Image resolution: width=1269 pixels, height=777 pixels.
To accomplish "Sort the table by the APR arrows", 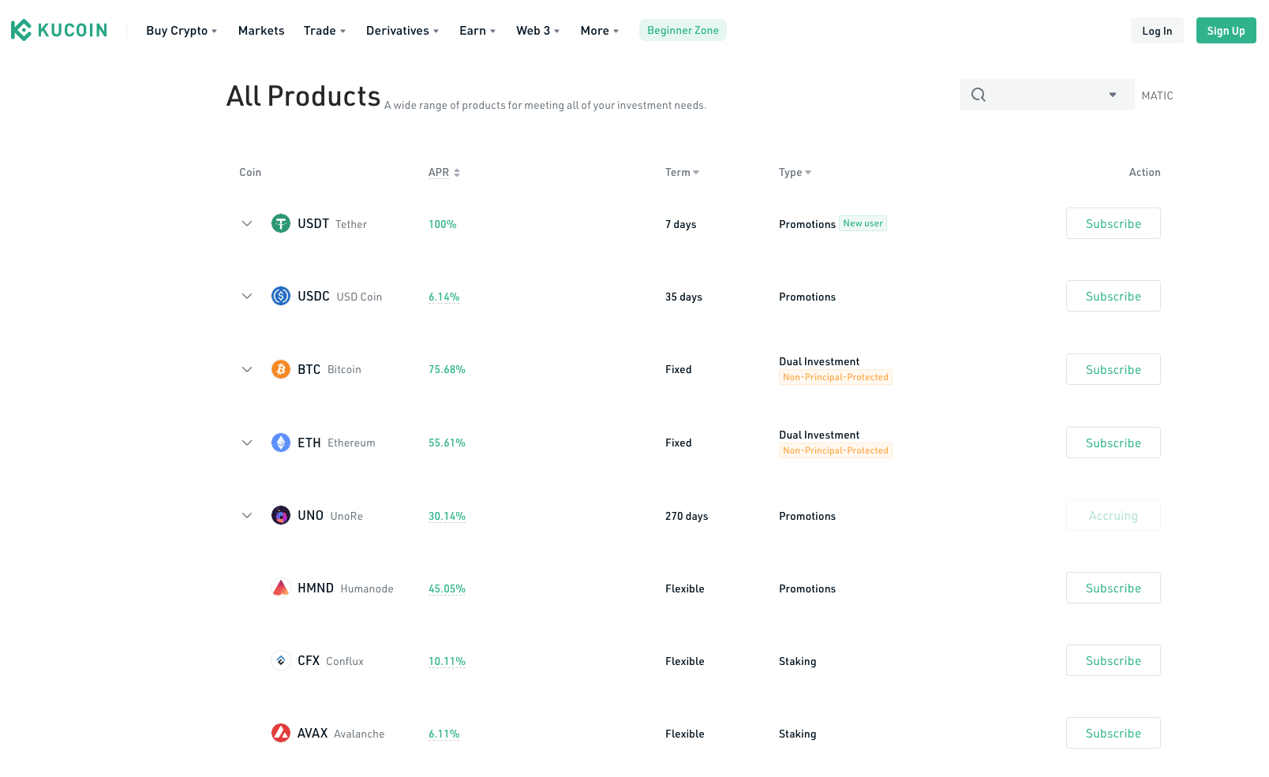I will point(456,173).
